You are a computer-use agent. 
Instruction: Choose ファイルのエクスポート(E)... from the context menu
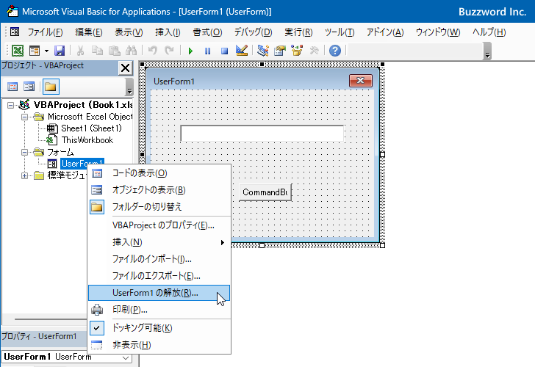pos(159,276)
